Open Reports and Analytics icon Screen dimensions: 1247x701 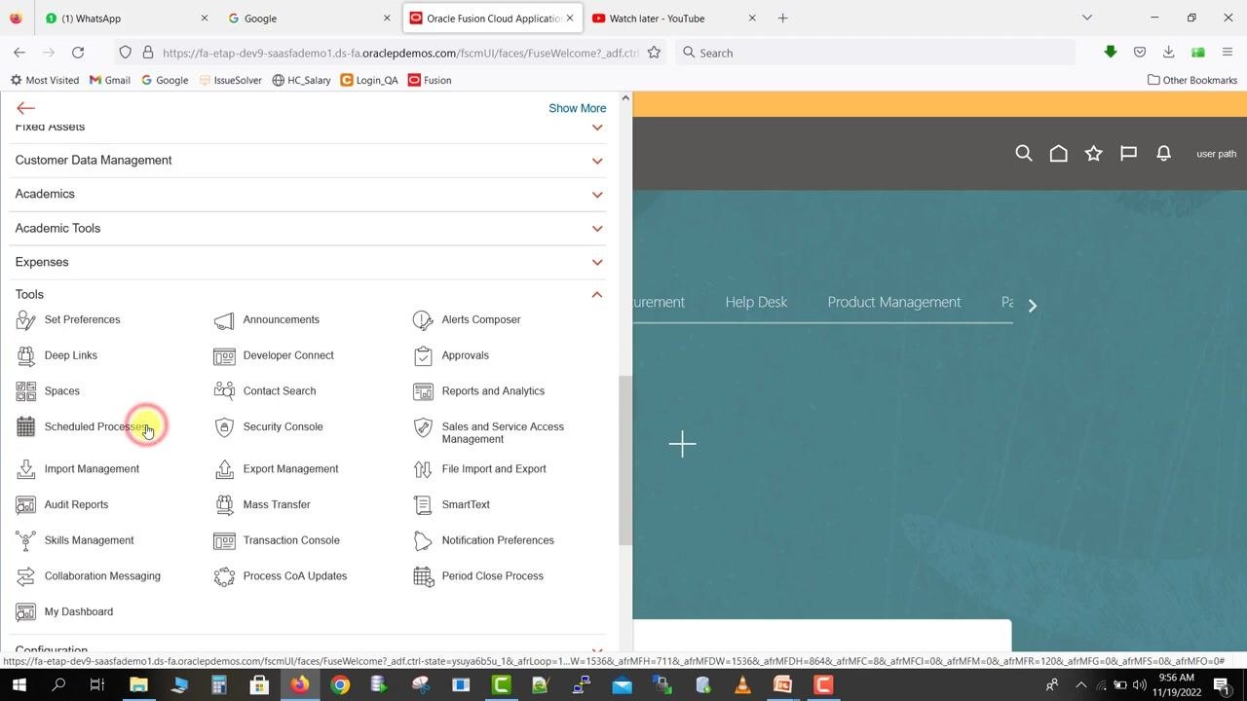tap(423, 390)
